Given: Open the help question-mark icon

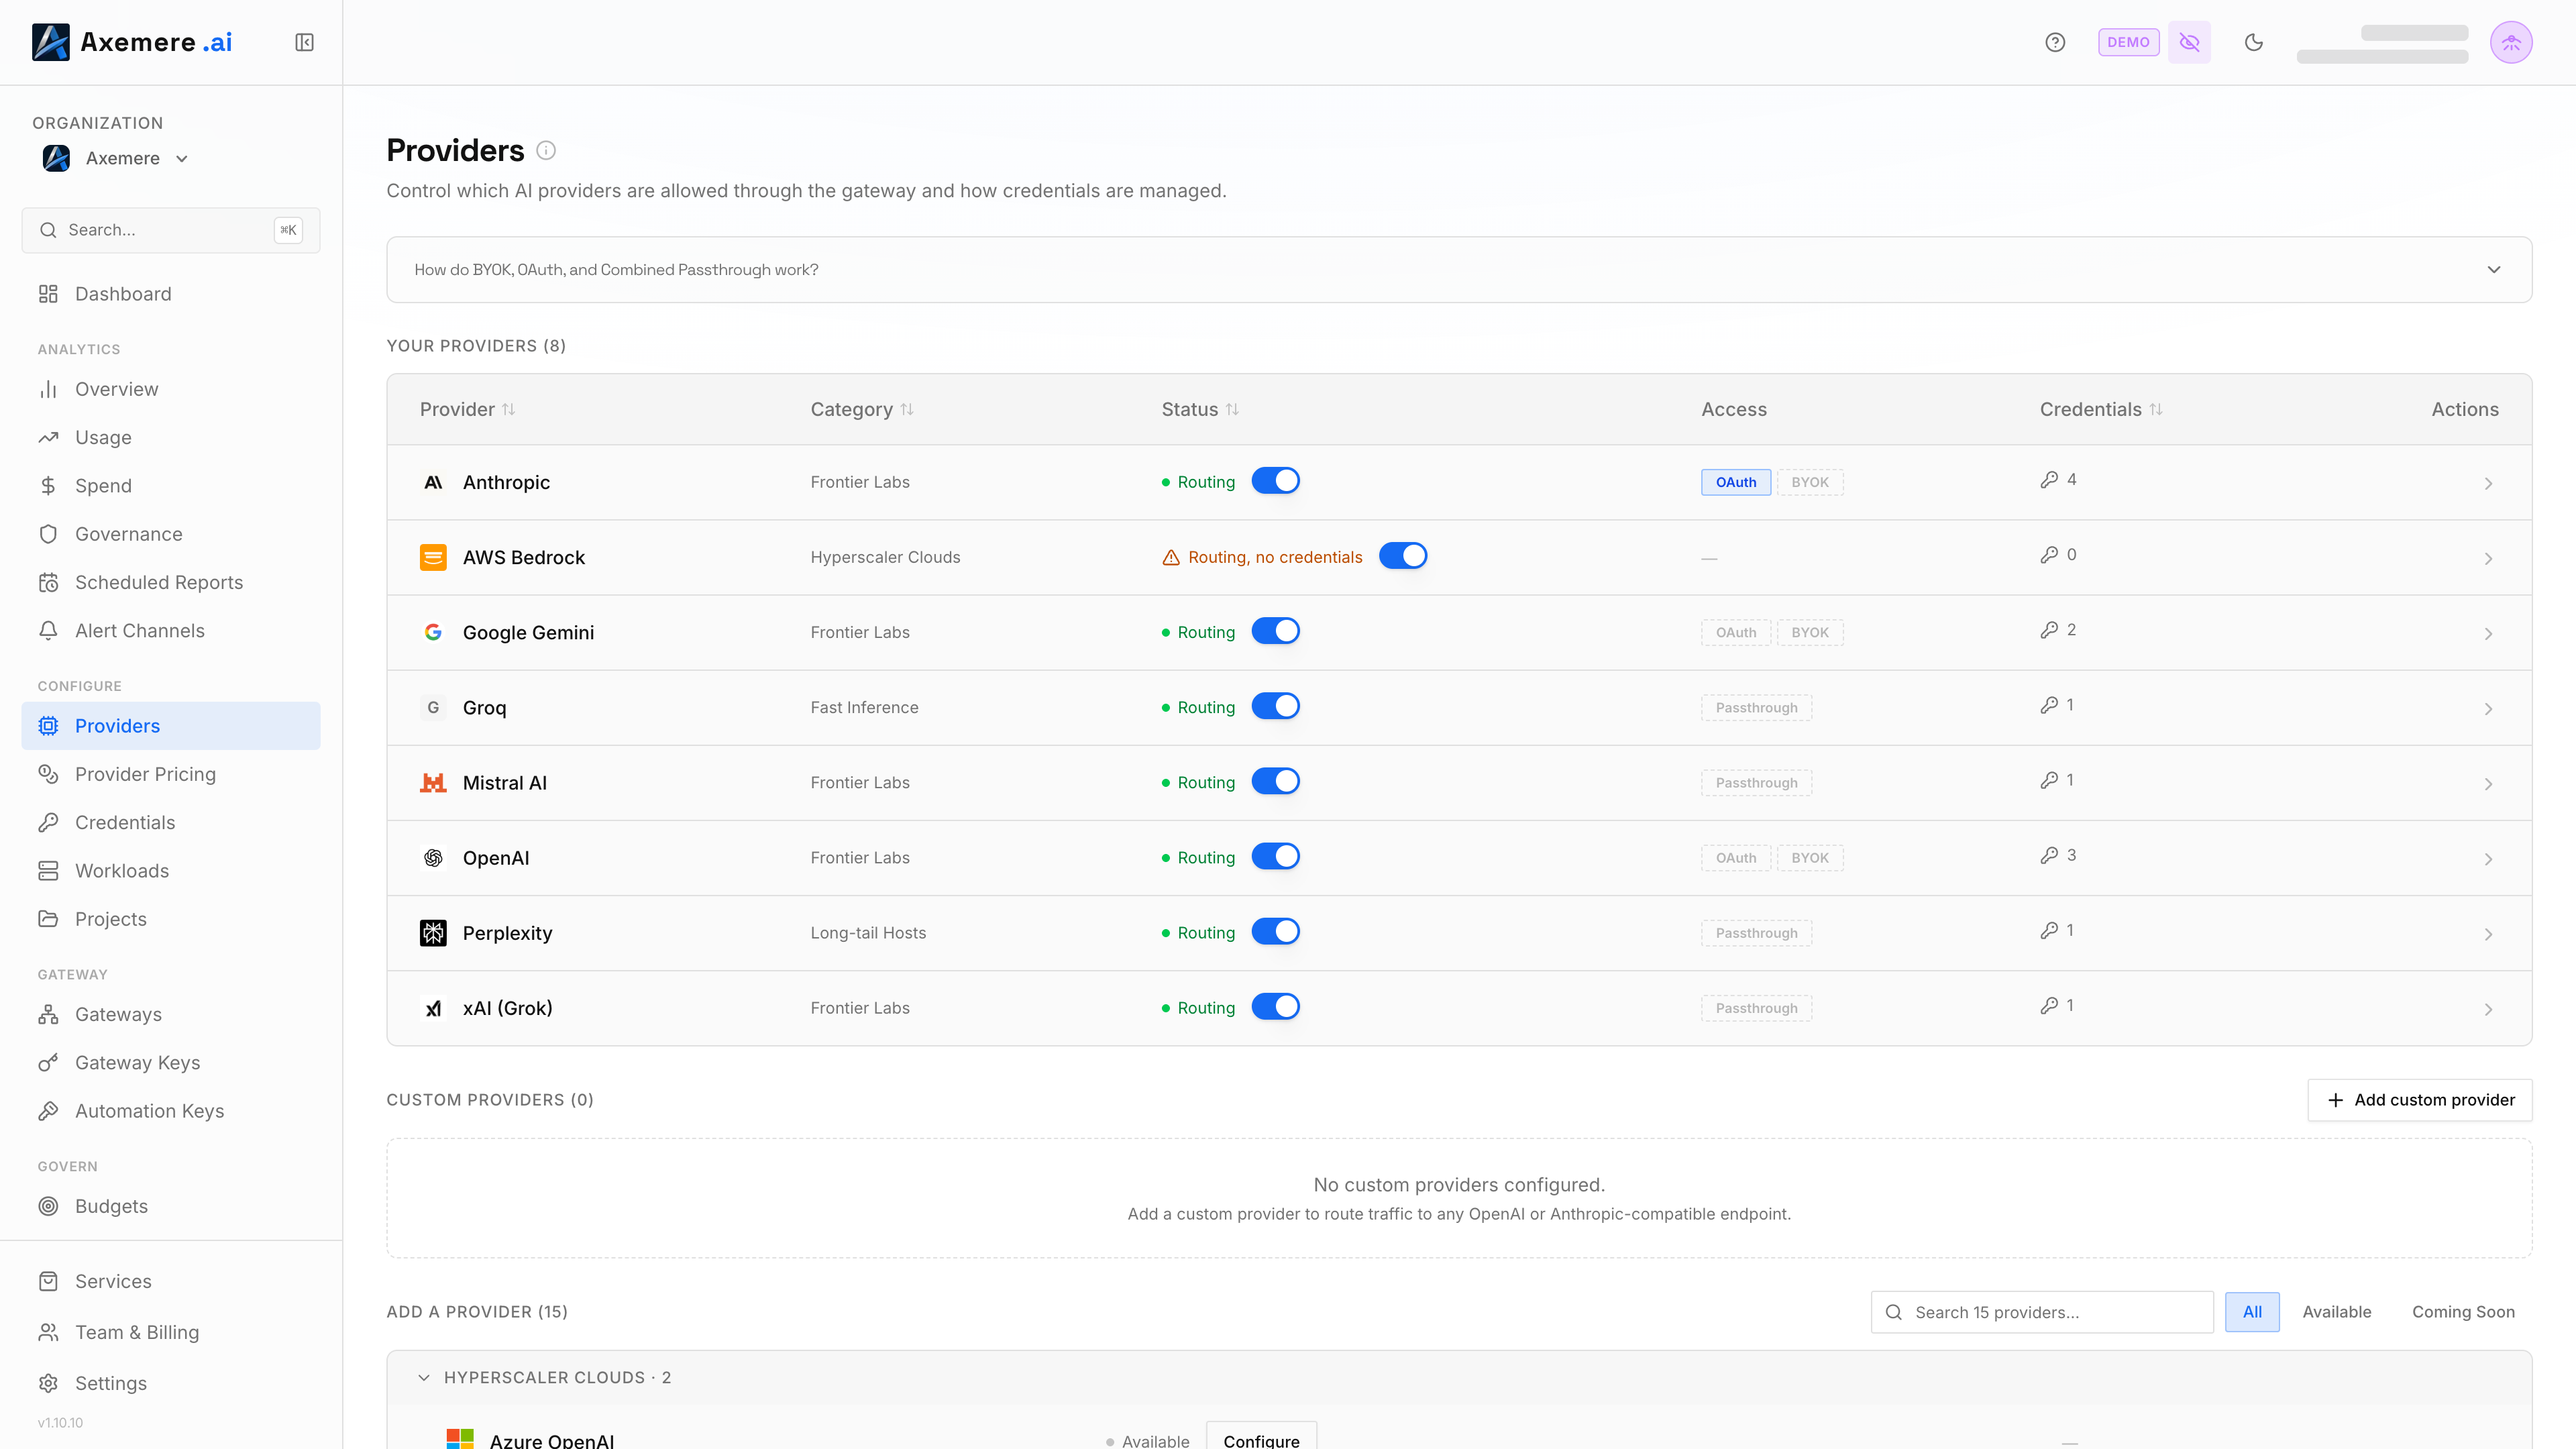Looking at the screenshot, I should (x=2055, y=42).
